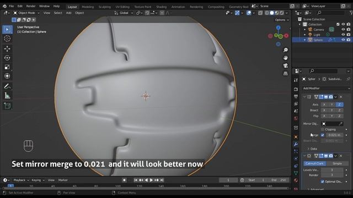Toggle Mirror Axis Z button
Screen dimensions: 353x198
coord(339,105)
